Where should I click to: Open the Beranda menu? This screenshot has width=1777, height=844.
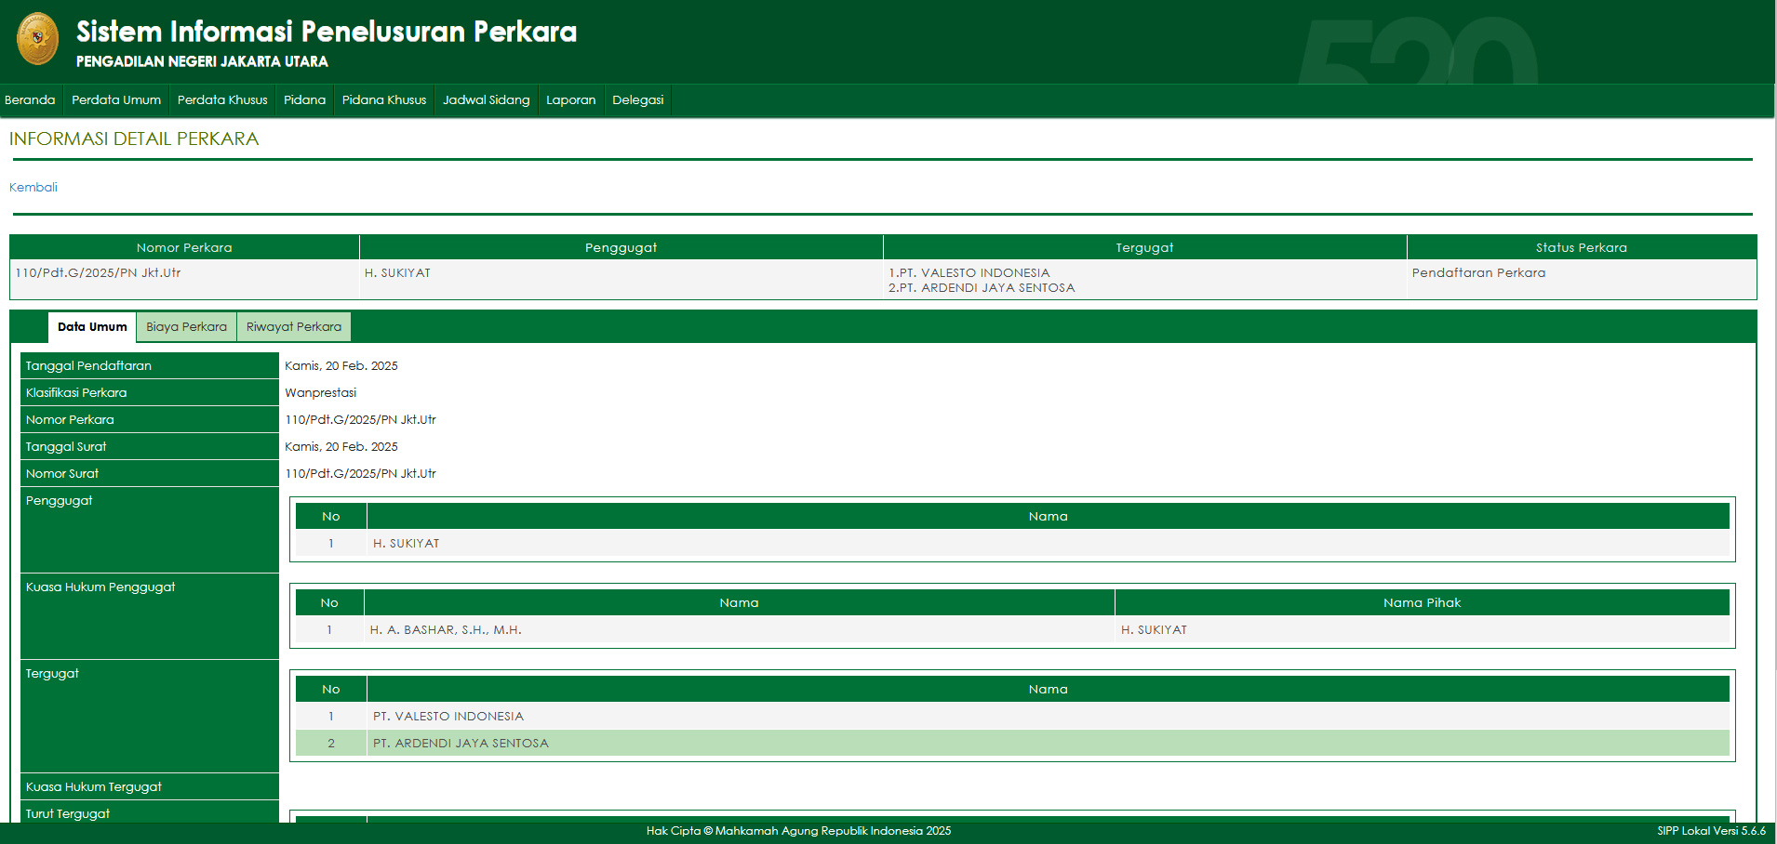[30, 100]
